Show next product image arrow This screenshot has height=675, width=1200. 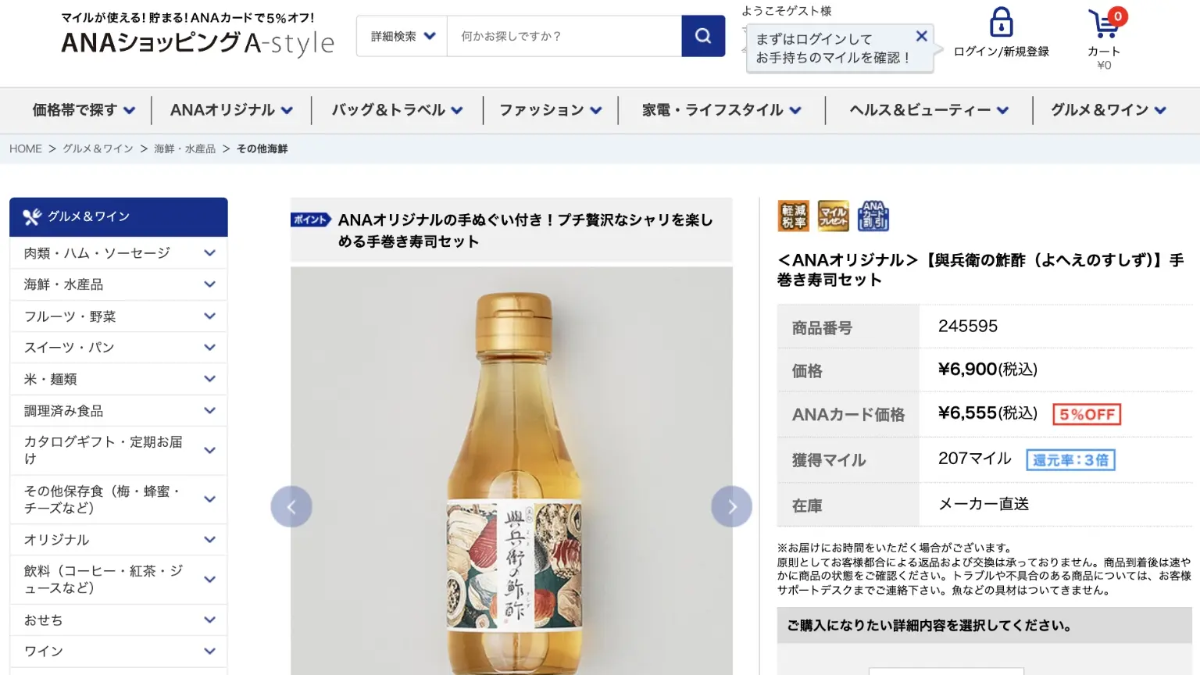pos(731,507)
